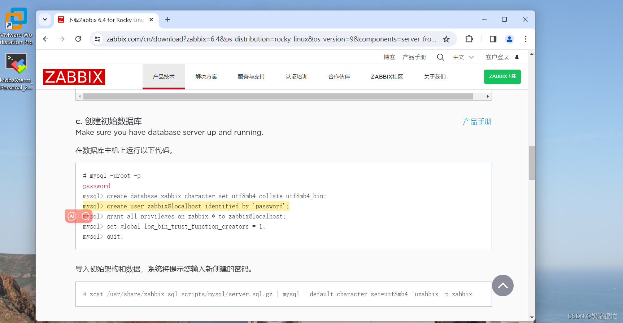Viewport: 623px width, 323px height.
Task: Click the customer login person icon
Action: [x=517, y=57]
